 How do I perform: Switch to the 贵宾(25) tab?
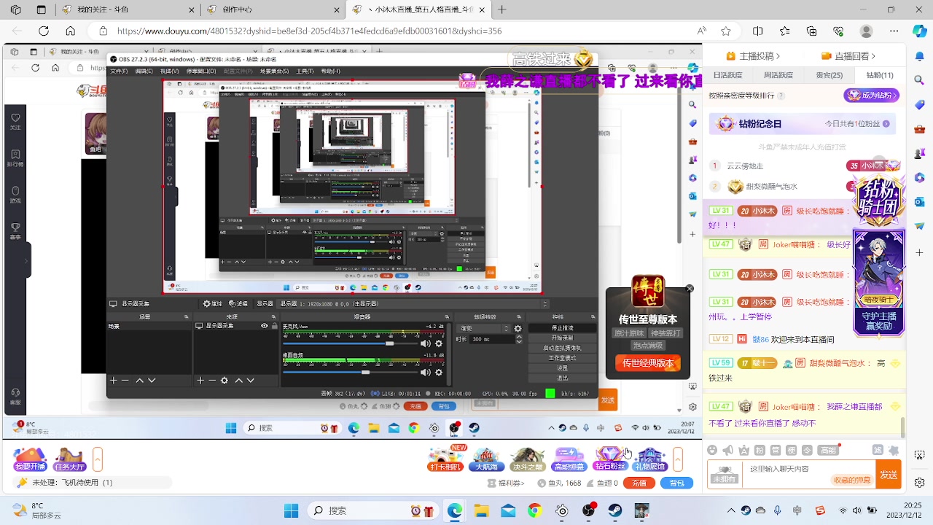[829, 75]
